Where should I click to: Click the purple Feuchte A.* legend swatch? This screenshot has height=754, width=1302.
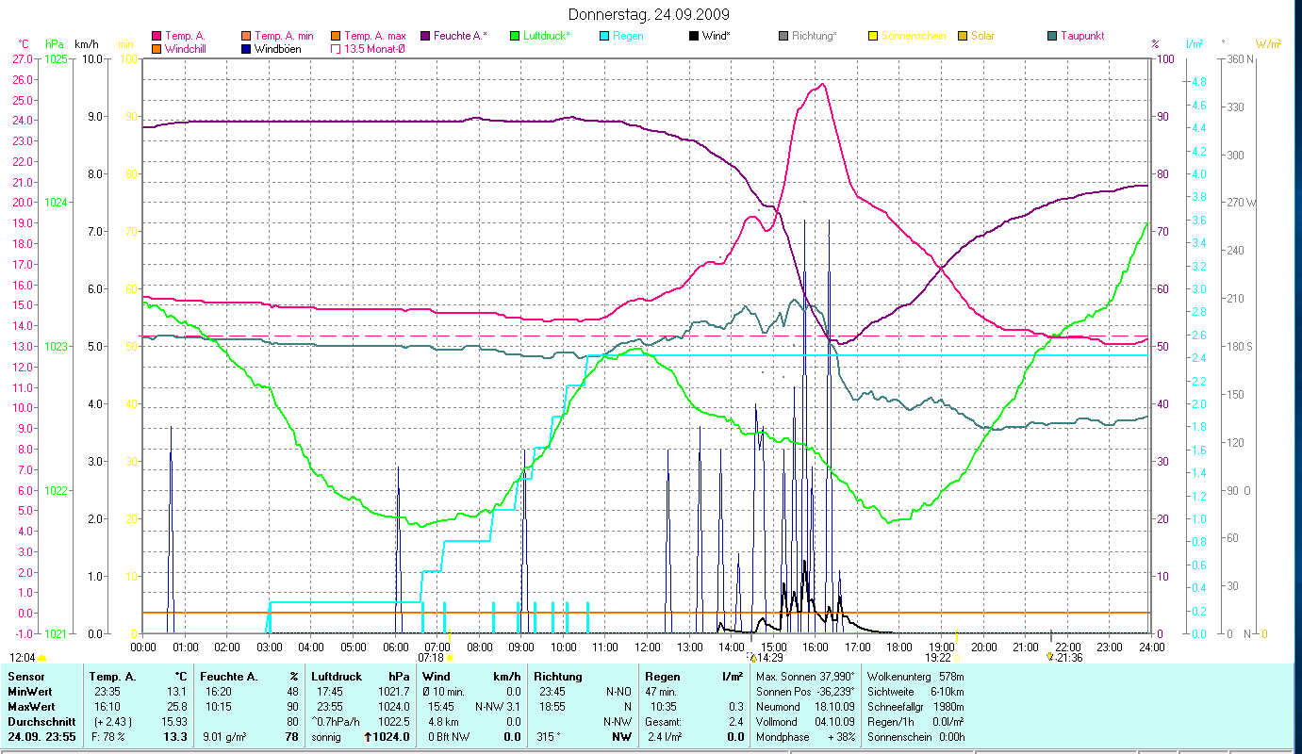point(425,36)
